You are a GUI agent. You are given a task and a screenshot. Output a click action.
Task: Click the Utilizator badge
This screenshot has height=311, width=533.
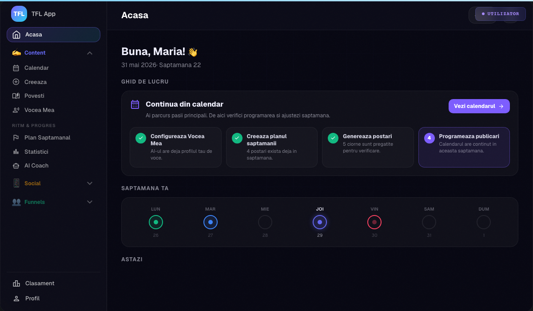[x=500, y=14]
